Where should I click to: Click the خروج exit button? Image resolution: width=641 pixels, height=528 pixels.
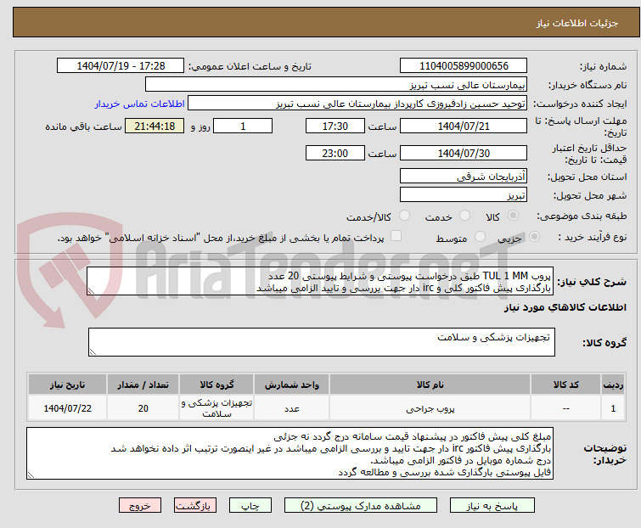click(140, 506)
